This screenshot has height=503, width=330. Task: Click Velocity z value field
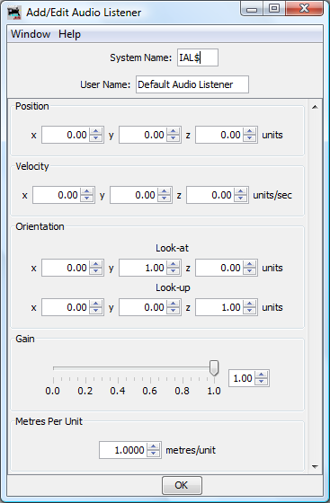coord(210,195)
